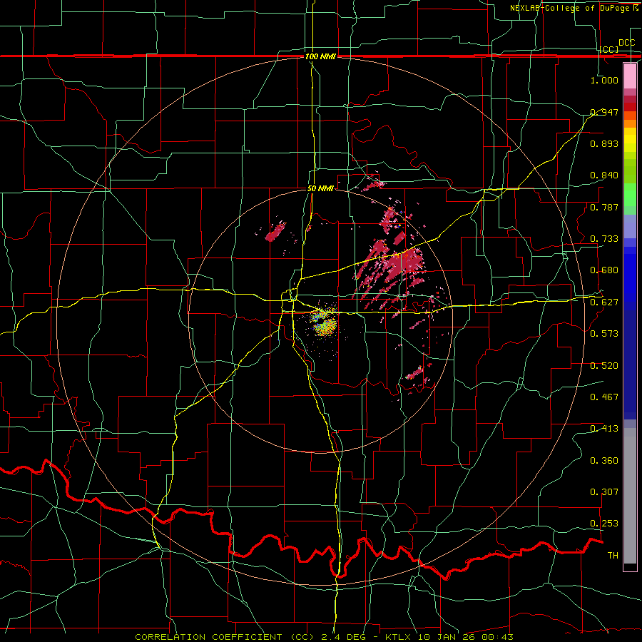The image size is (642, 642).
Task: Click the NEXLAB-College of DuPage label
Action: 574,8
